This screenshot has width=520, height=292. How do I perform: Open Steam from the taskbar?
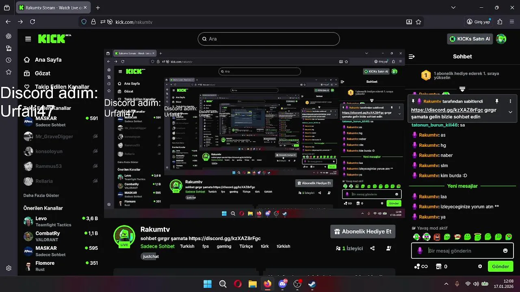pos(312,284)
